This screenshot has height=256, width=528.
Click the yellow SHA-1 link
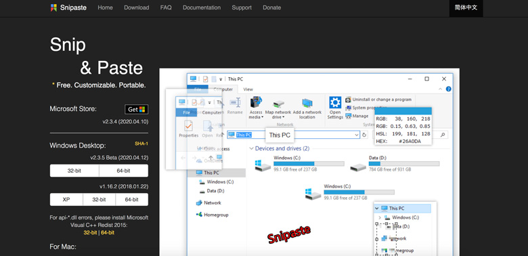coord(141,144)
